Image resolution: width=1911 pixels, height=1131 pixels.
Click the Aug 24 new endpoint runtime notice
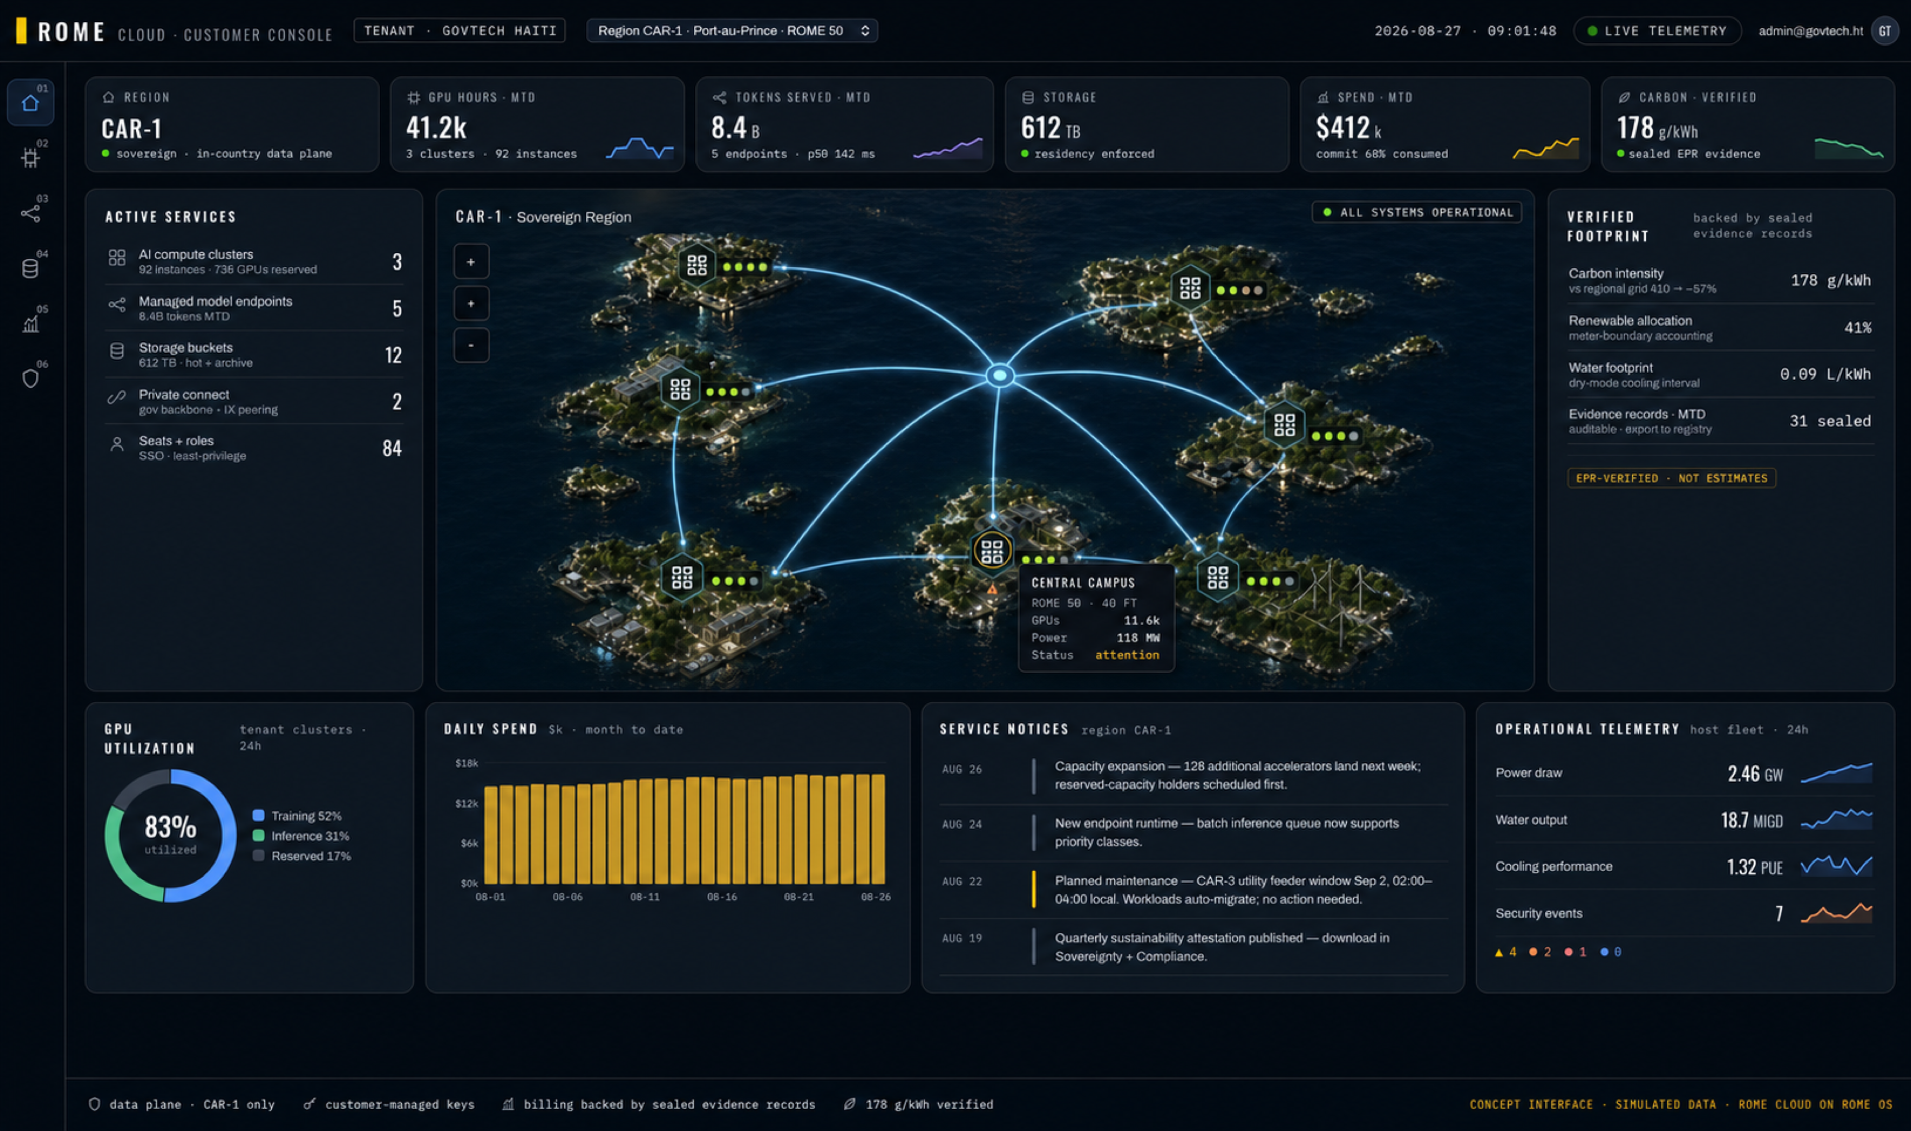point(1193,832)
